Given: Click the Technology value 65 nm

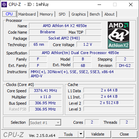Looking at the screenshot, I should tap(39, 44).
